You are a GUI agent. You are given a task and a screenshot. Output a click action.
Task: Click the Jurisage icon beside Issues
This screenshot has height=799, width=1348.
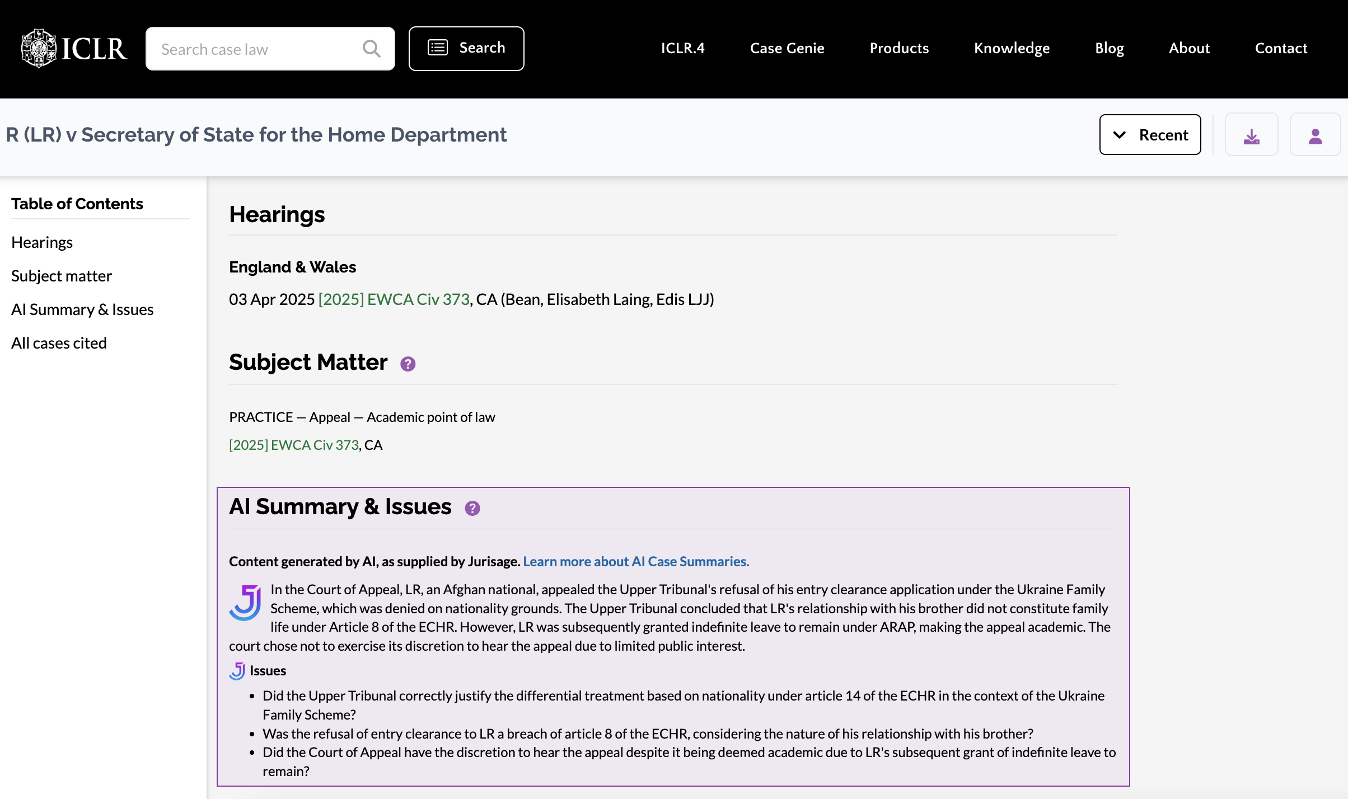(237, 670)
